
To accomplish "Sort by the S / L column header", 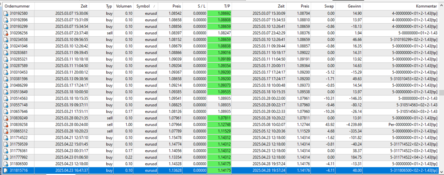I will point(195,6).
